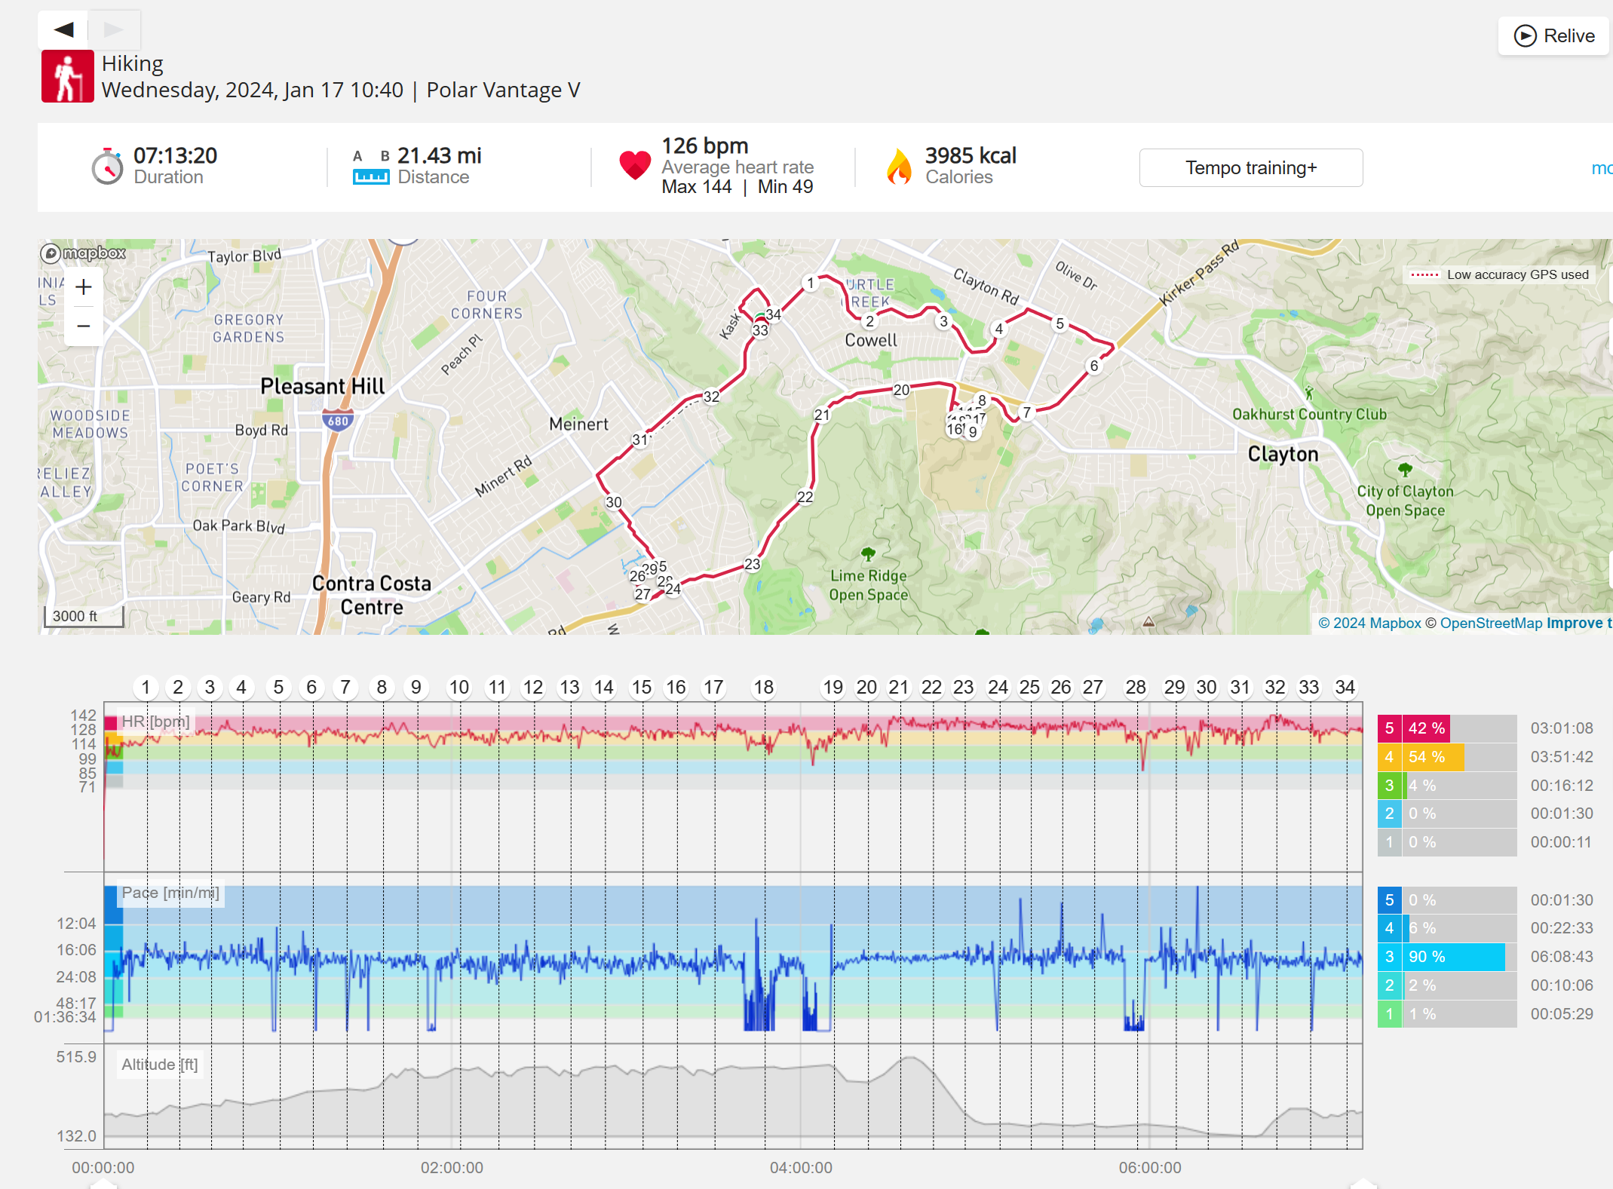Select lap 18 marker above chart
The image size is (1613, 1189).
(x=763, y=687)
